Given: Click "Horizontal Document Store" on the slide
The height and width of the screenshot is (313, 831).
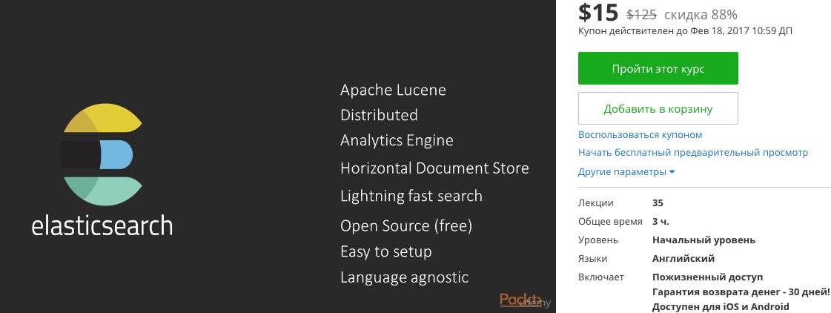Looking at the screenshot, I should pos(434,168).
